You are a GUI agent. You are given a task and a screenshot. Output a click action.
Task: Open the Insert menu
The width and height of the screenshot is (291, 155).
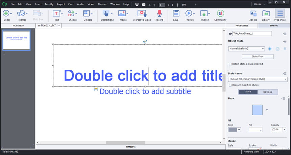[x=38, y=4]
